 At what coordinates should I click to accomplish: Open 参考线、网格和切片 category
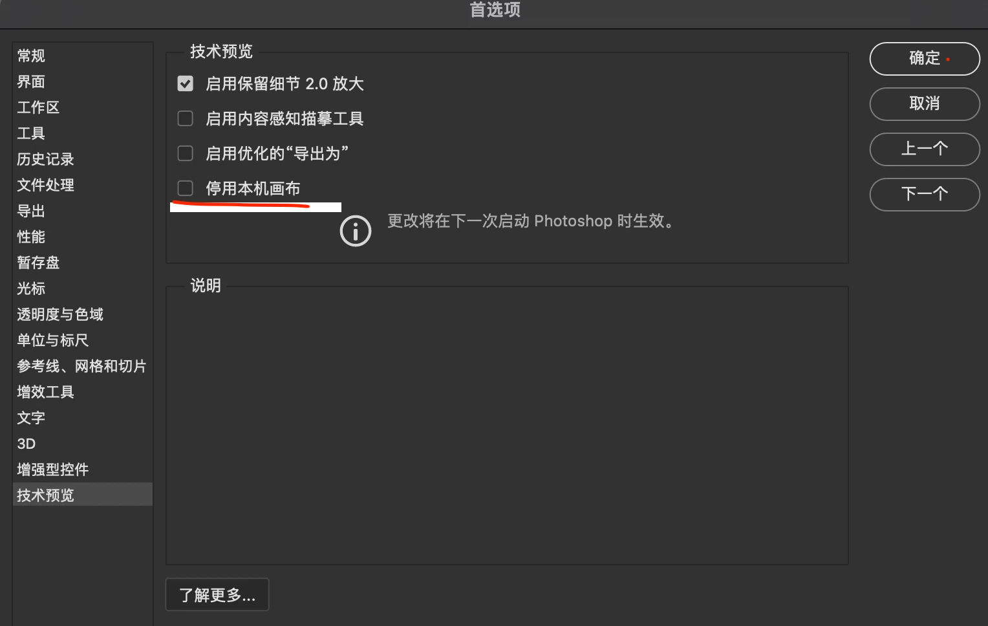83,366
